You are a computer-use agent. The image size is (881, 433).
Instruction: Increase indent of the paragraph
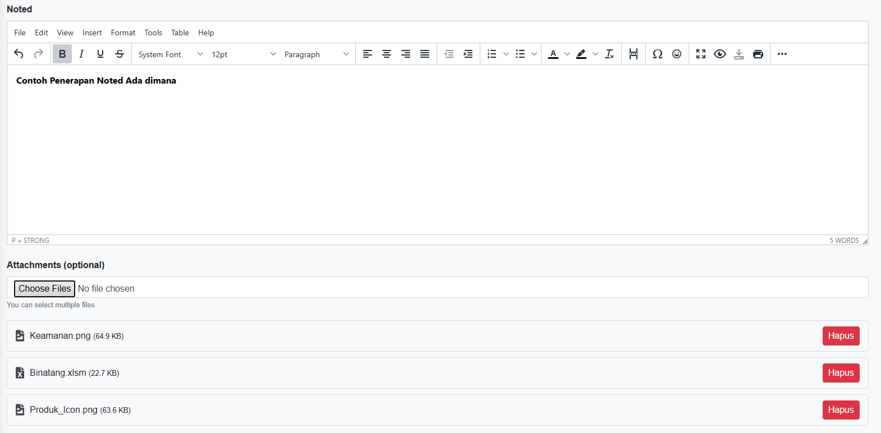click(468, 54)
